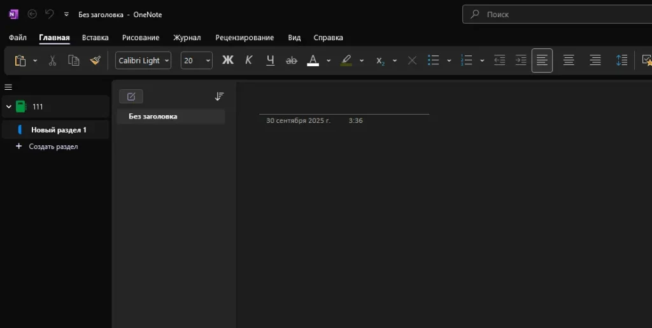Click Создать раздел to add section
The height and width of the screenshot is (328, 652).
pos(53,146)
